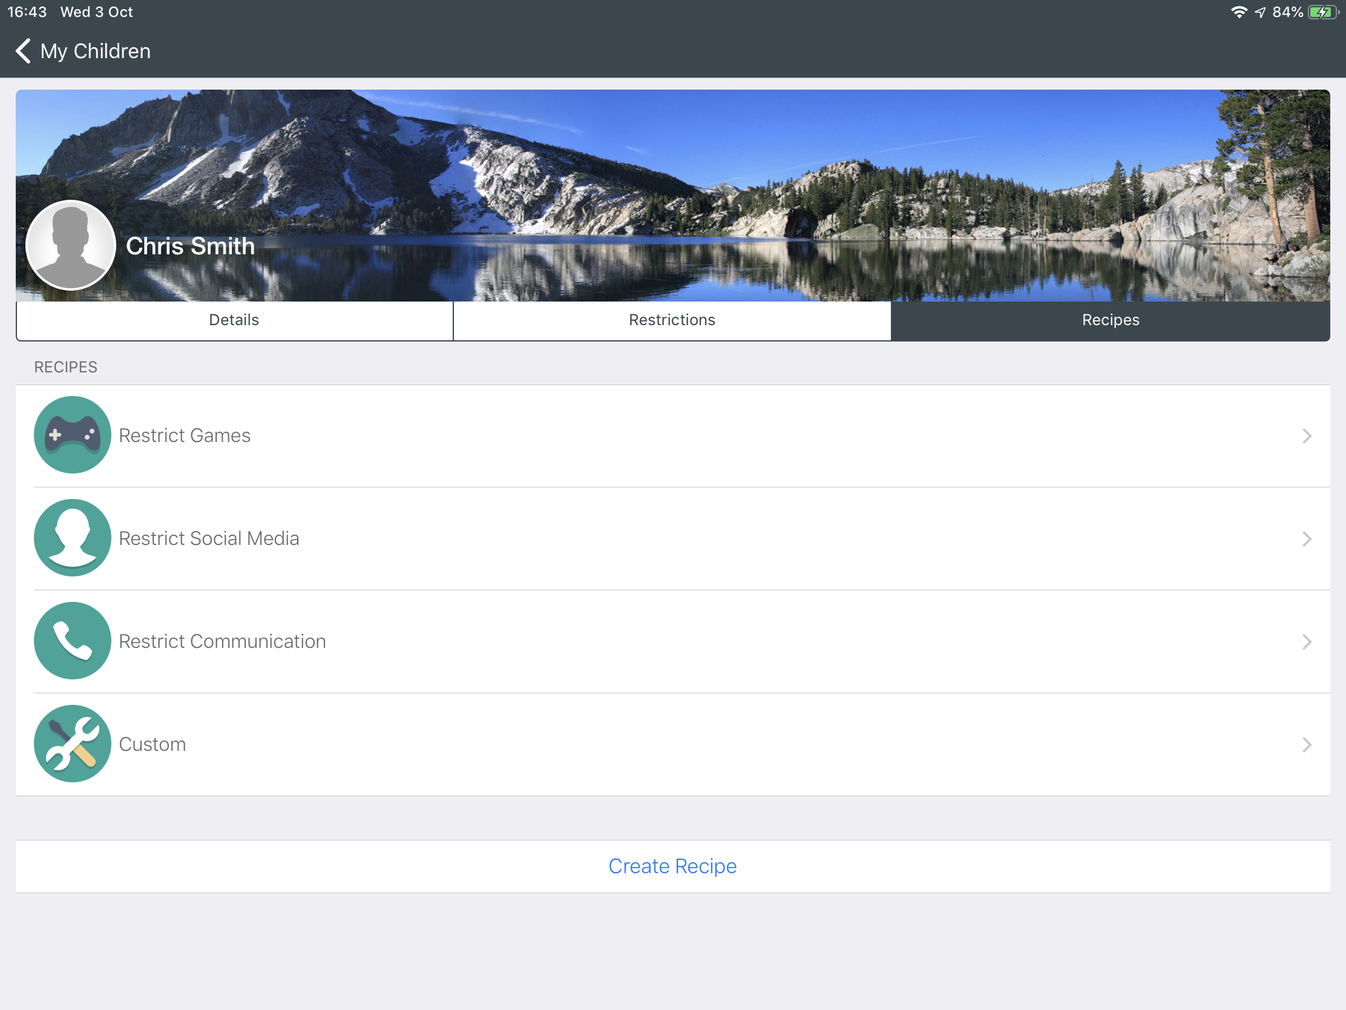Tap the Create Recipe link
This screenshot has width=1346, height=1010.
click(x=672, y=866)
